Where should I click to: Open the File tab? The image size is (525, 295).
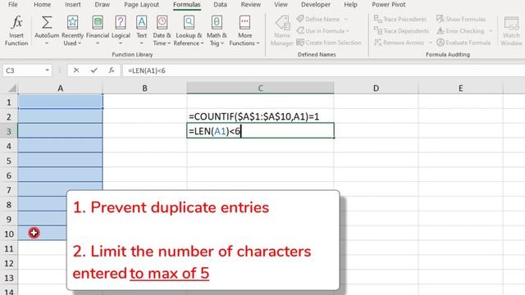coord(13,4)
